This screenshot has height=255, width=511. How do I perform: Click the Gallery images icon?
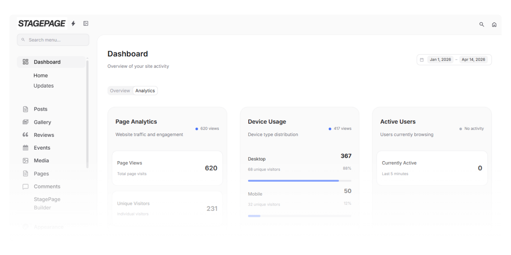click(x=25, y=122)
